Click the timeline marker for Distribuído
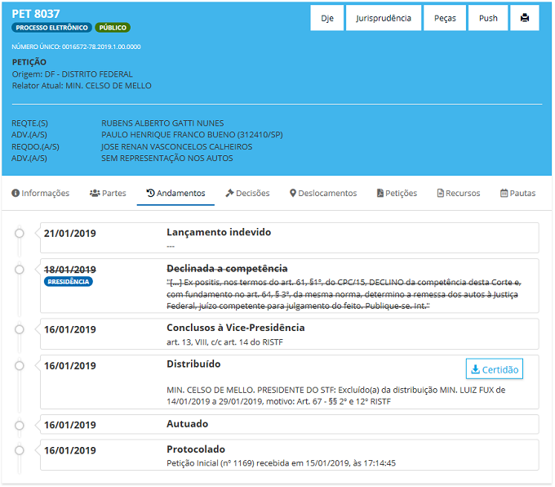The width and height of the screenshot is (555, 487). coord(20,365)
